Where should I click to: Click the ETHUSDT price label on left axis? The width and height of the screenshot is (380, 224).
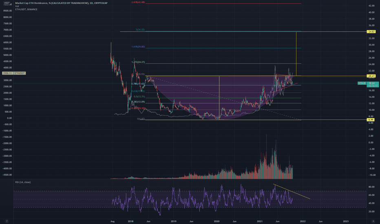(x=14, y=73)
